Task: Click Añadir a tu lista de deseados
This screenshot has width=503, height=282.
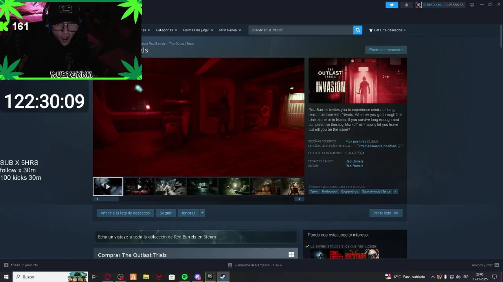Action: (125, 213)
